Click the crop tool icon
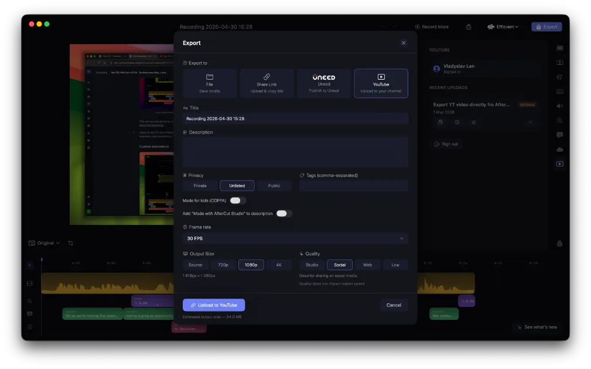The width and height of the screenshot is (591, 369). 70,243
